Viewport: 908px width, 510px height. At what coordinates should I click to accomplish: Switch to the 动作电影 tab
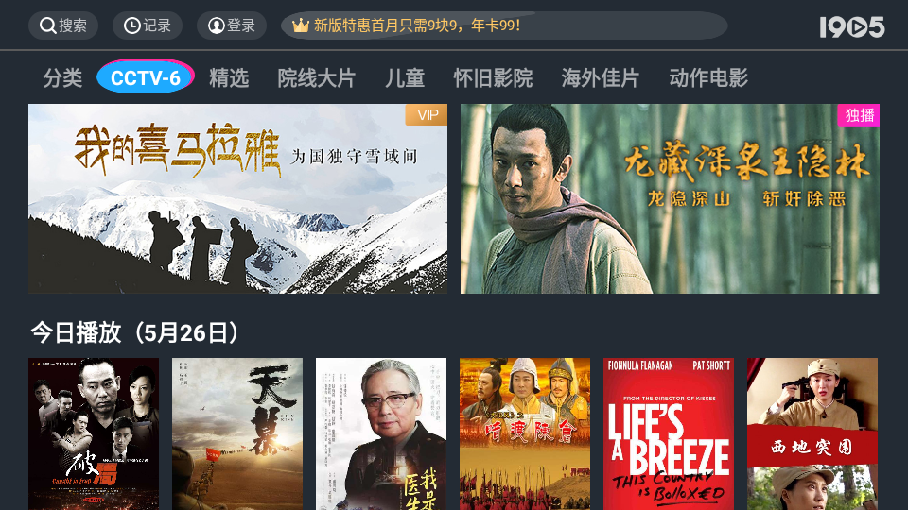[708, 77]
